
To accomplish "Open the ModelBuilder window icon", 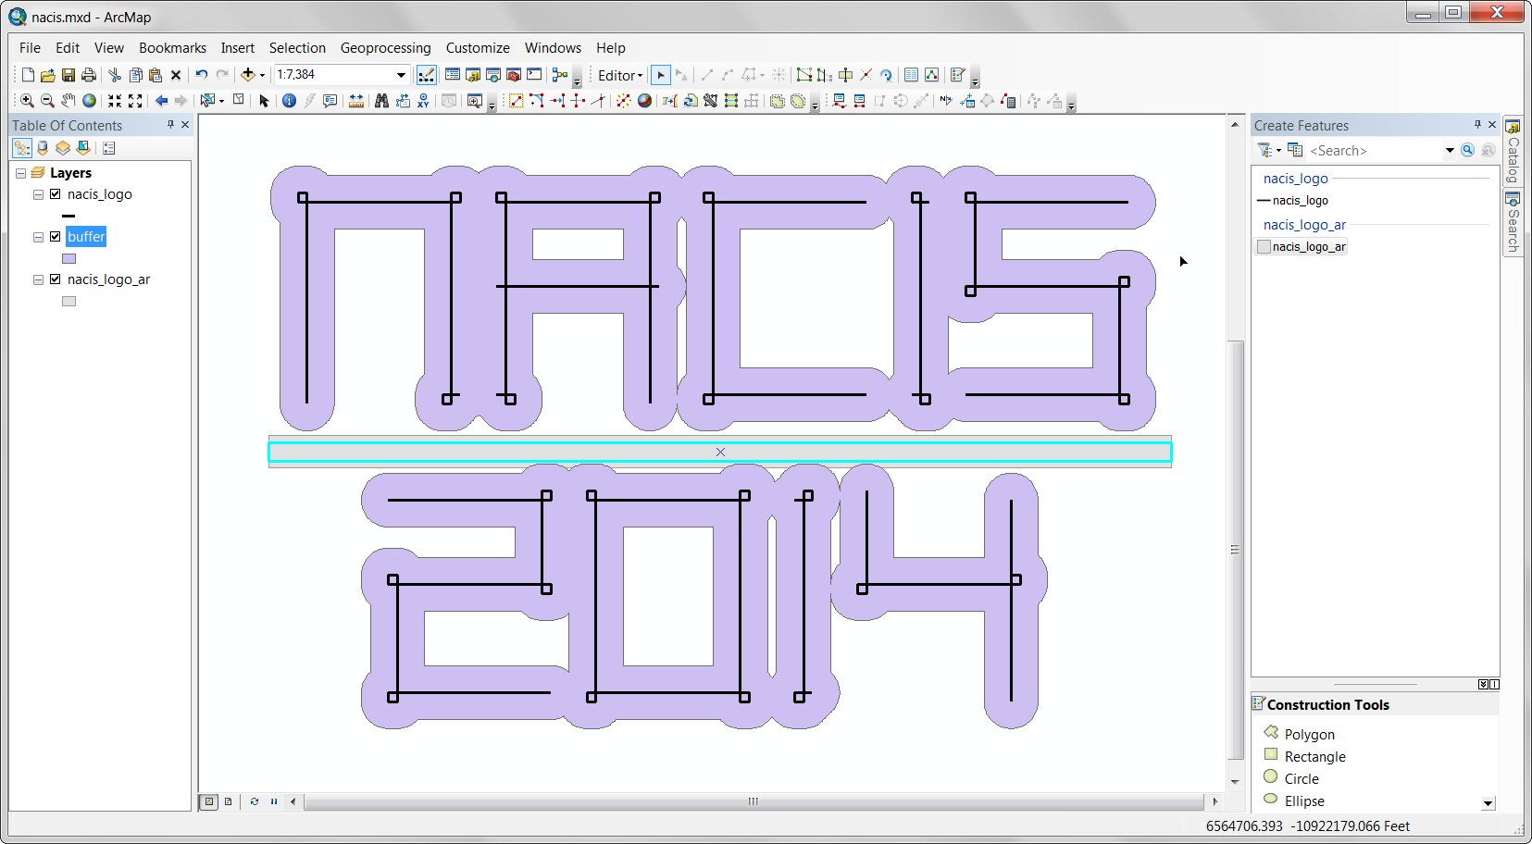I will pyautogui.click(x=560, y=75).
